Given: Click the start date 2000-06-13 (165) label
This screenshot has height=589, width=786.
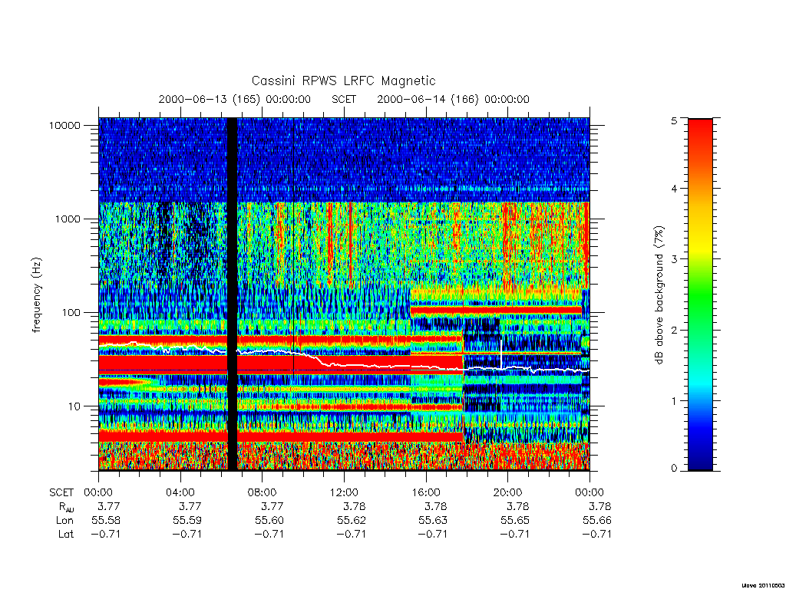Looking at the screenshot, I should (210, 99).
